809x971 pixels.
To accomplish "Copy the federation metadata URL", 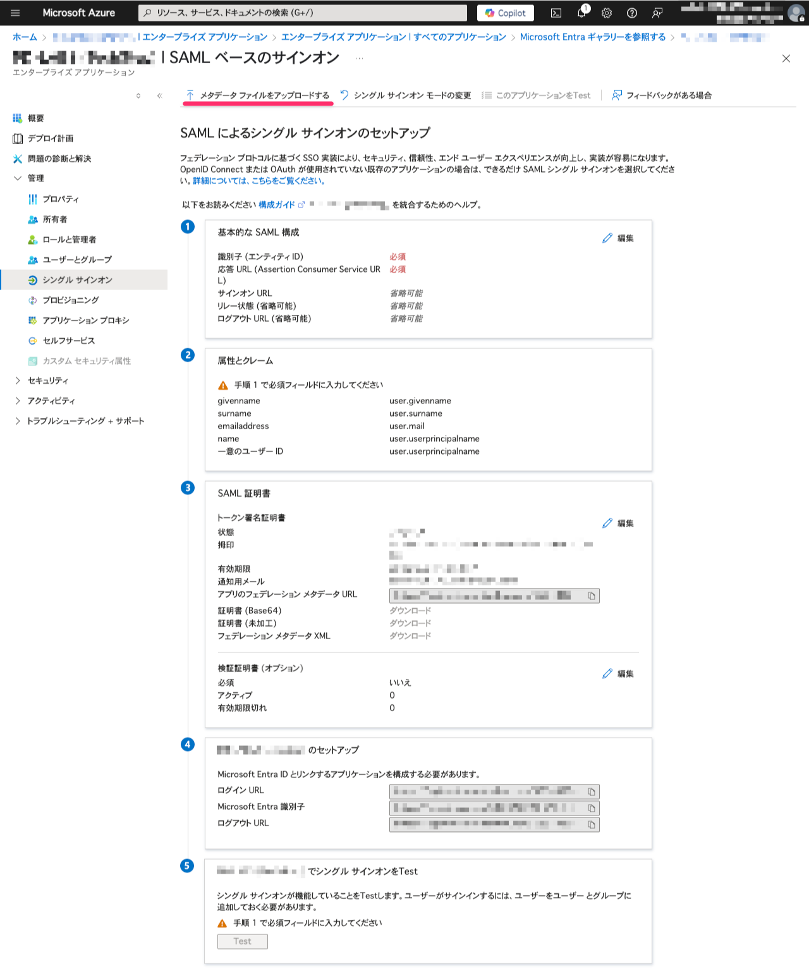I will point(592,596).
